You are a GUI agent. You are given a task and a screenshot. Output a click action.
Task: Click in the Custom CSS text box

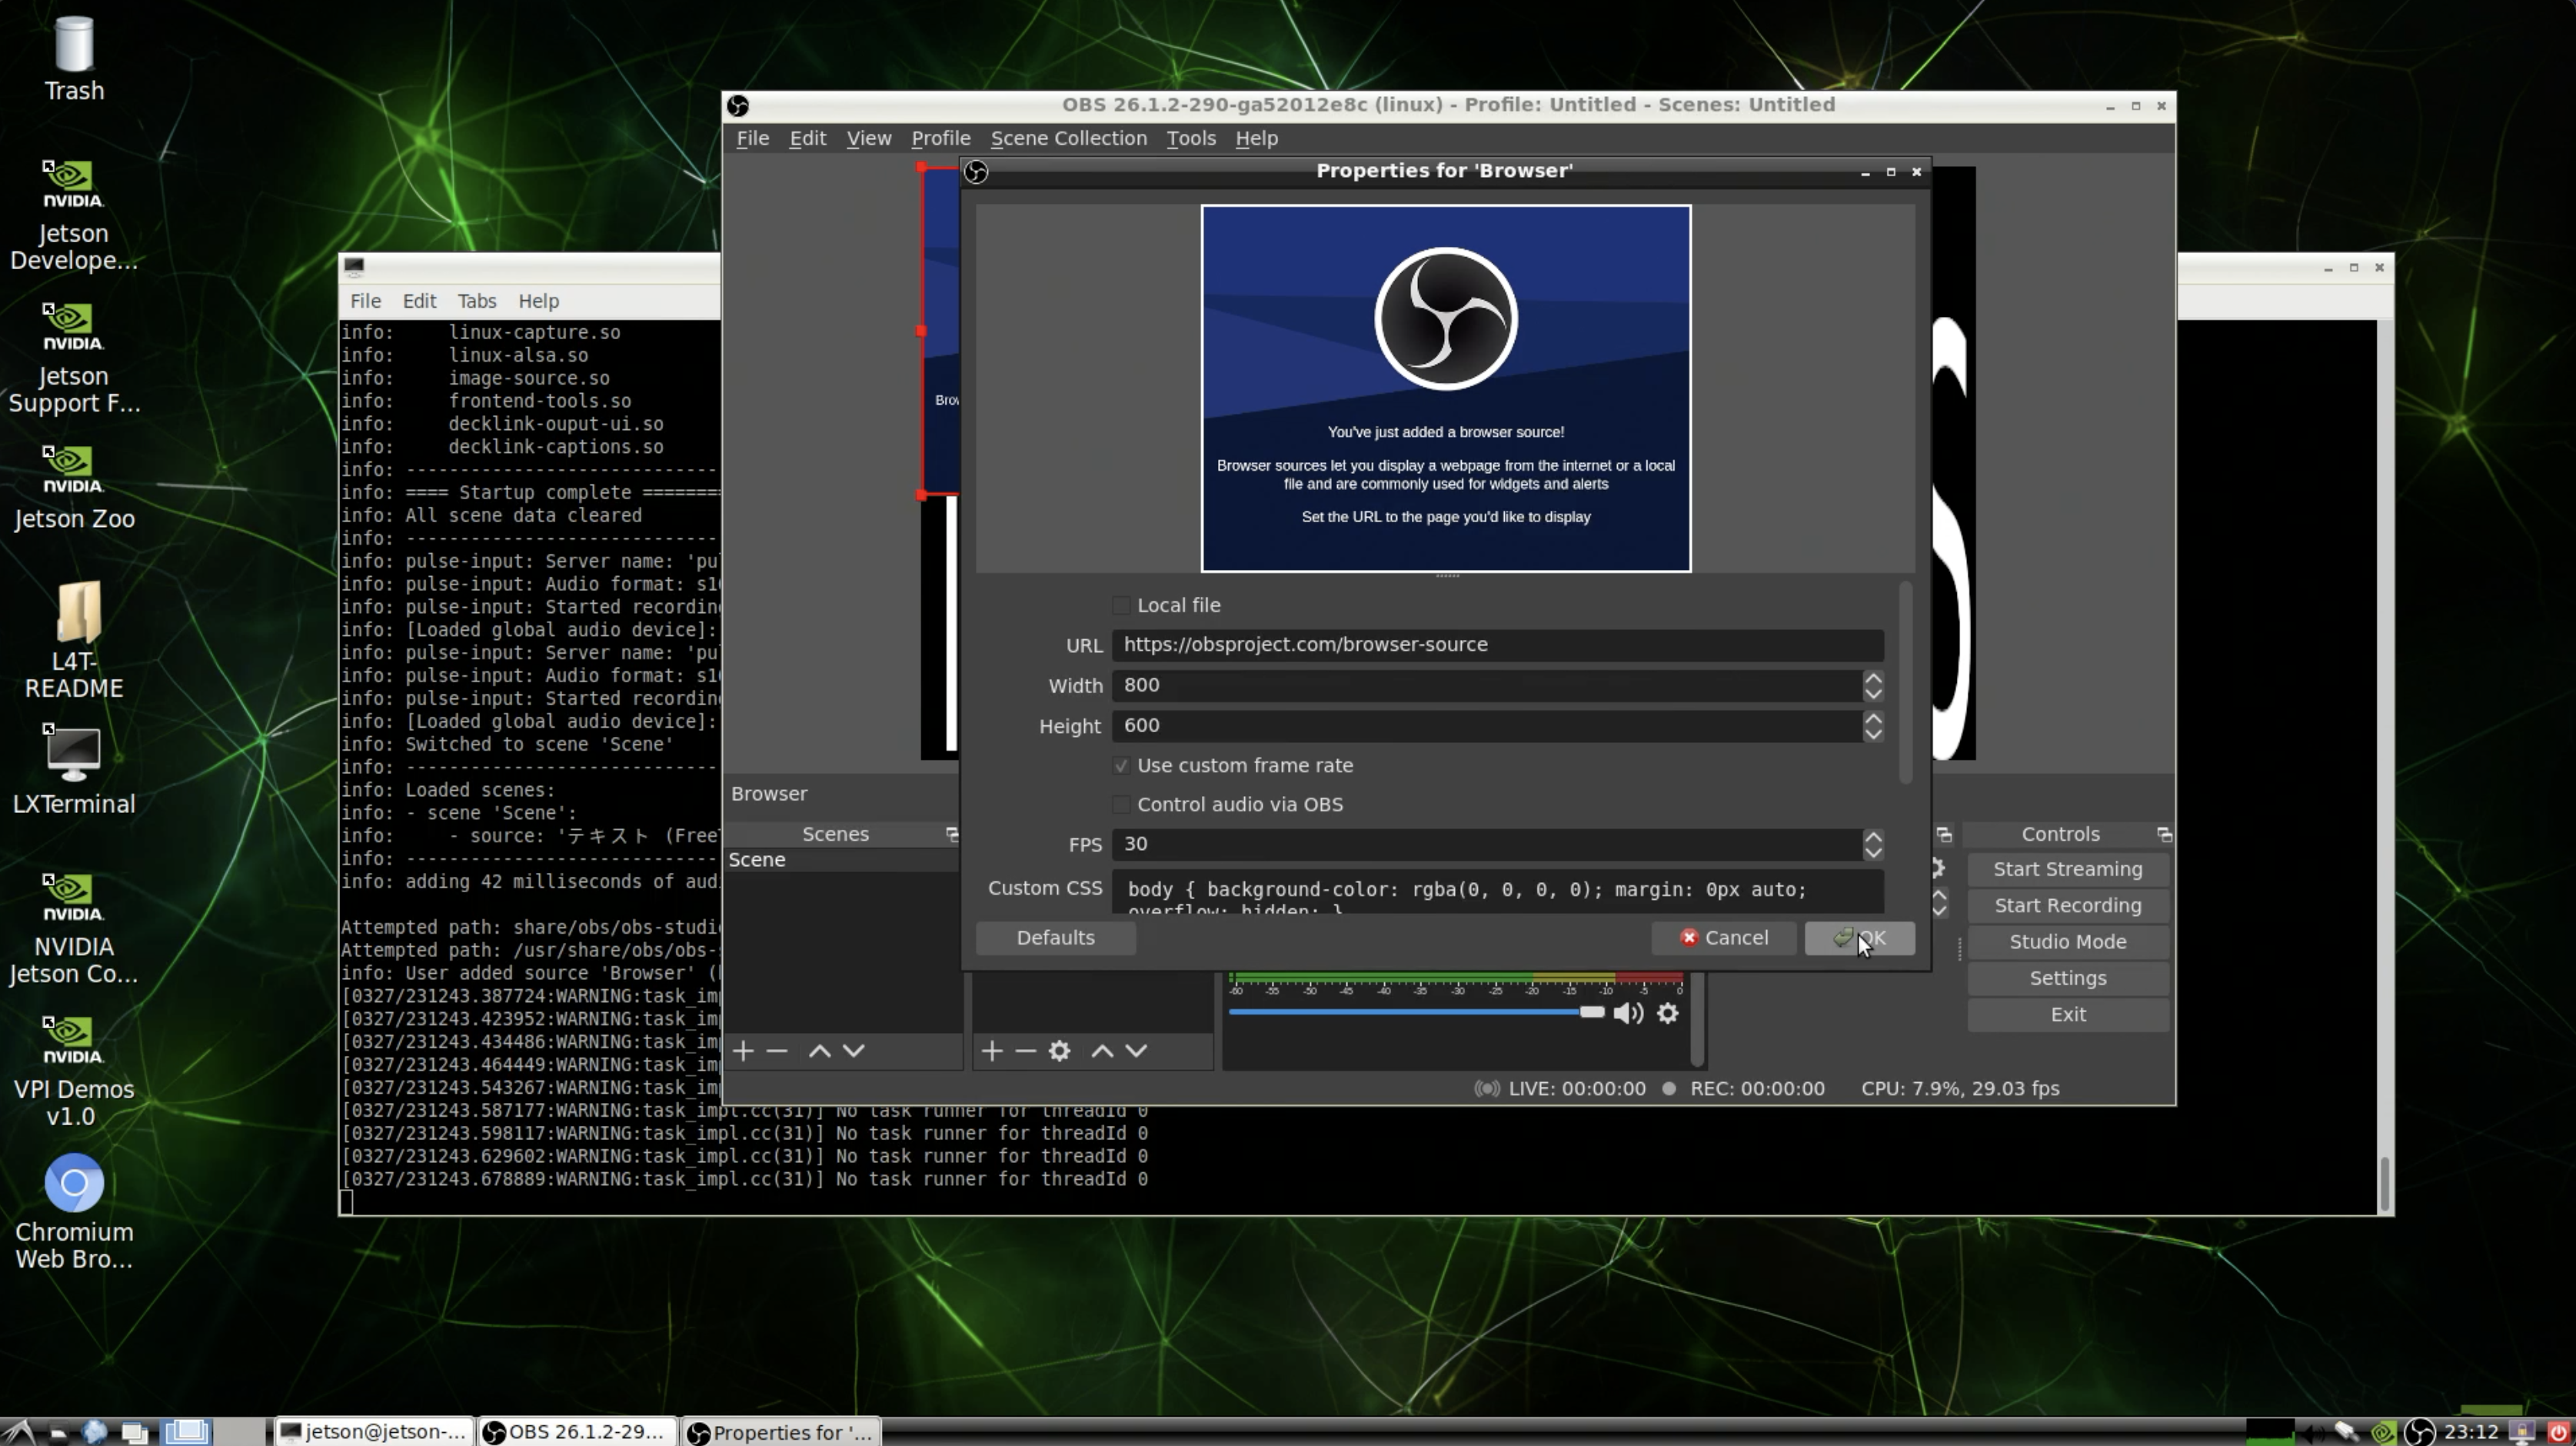1497,891
